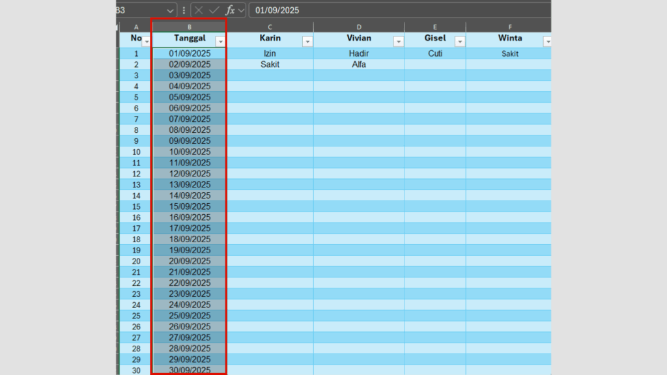Select the Alfa cell in Vivian column

click(358, 64)
